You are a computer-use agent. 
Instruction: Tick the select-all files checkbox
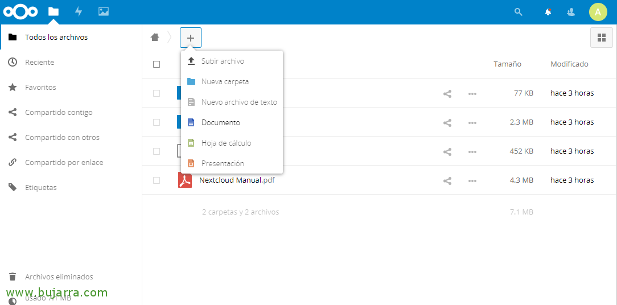(x=157, y=64)
